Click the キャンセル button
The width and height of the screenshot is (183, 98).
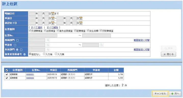point(160,94)
